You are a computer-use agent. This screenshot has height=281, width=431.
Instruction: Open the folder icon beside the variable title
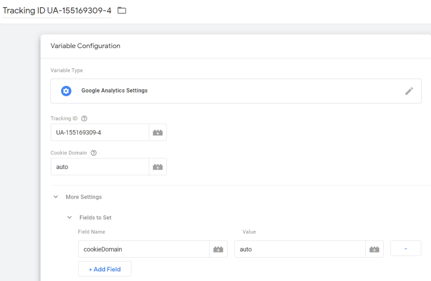coord(122,11)
